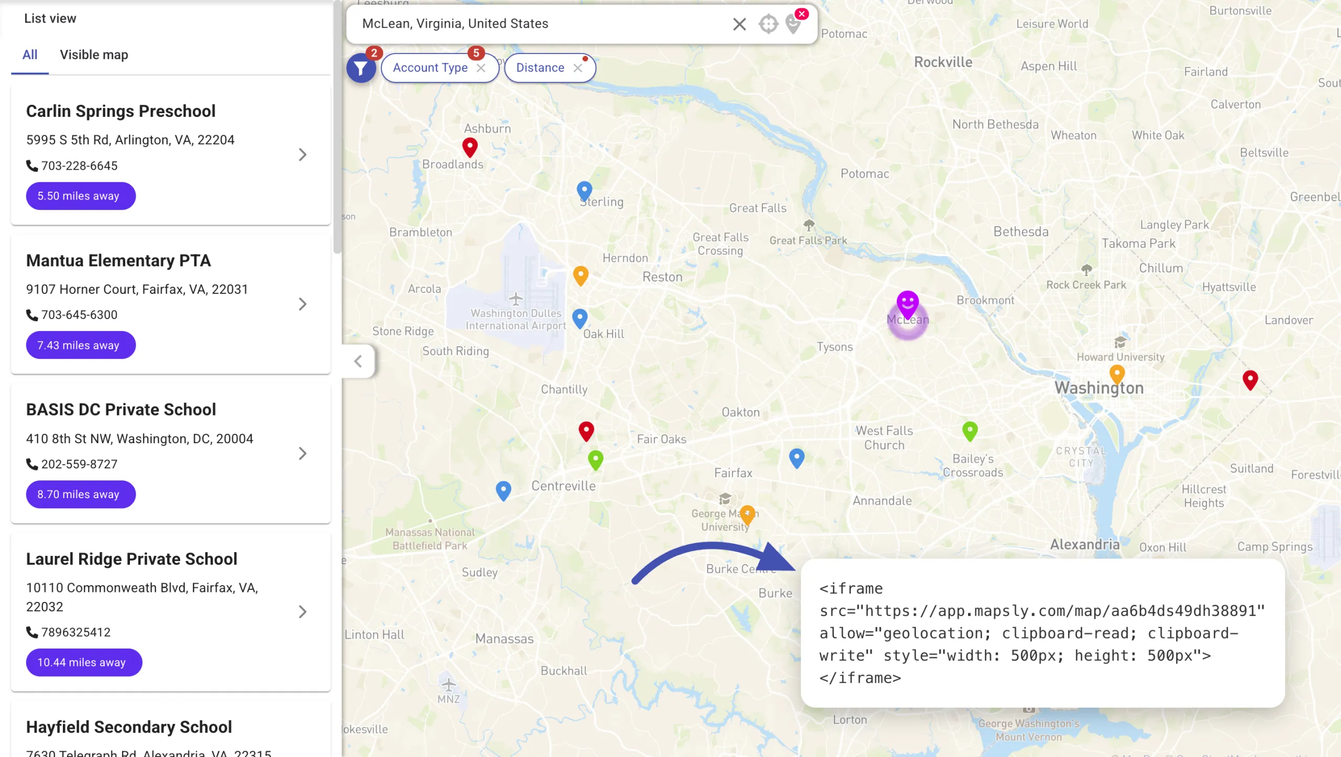Select the orange pin at George Mason University
Screen dimensions: 1341x757
click(748, 515)
